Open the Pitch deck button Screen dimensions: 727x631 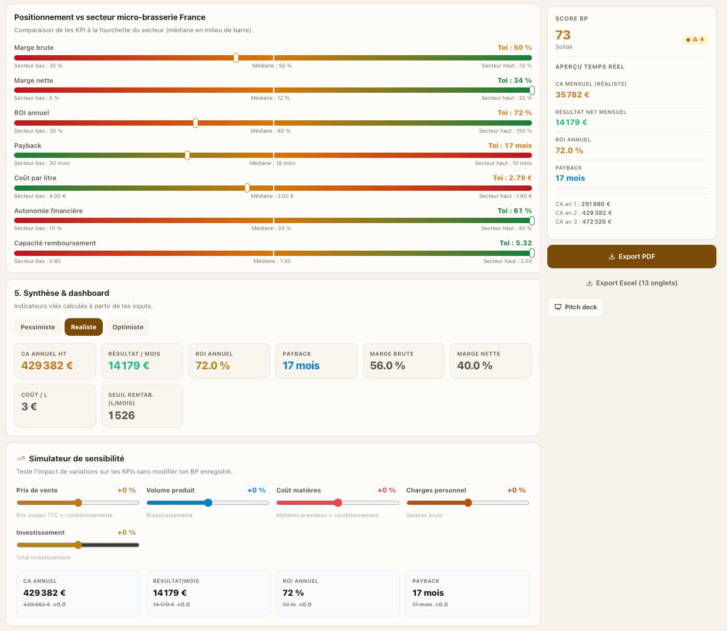click(x=575, y=307)
